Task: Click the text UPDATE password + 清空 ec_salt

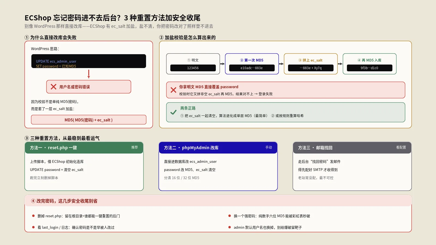Action: click(x=57, y=170)
